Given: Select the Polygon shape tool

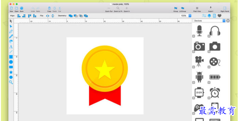Looking at the screenshot, I should [11, 77].
